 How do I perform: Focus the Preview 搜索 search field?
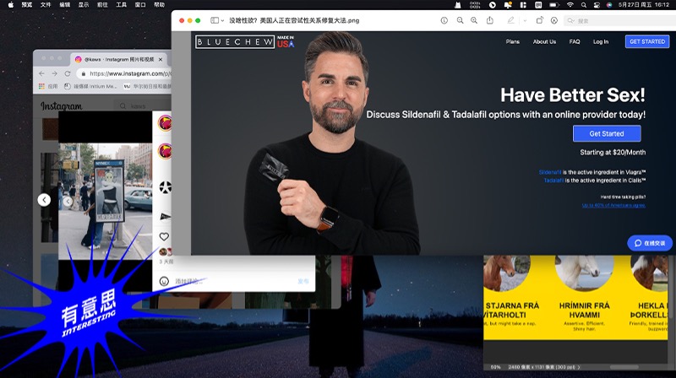tap(619, 20)
